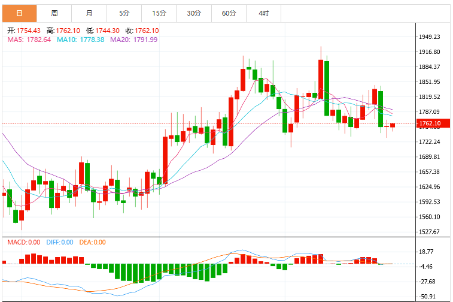Viewport: 453px width, 302px height.
Task: Click the DEA: 0.00 indicator label
Action: point(92,242)
